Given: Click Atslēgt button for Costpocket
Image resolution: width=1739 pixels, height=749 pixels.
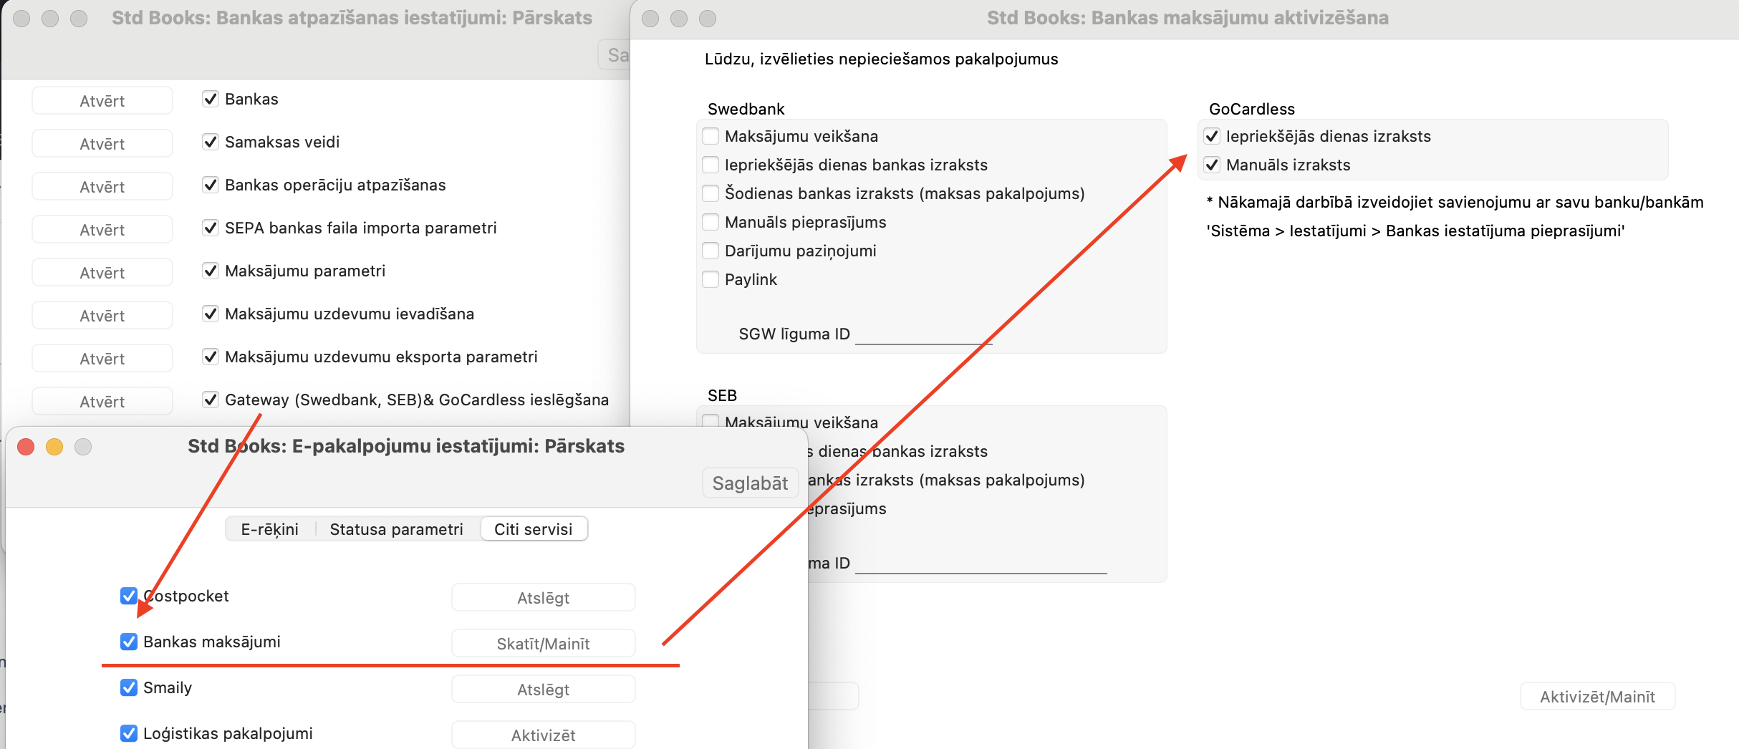Looking at the screenshot, I should click(543, 598).
